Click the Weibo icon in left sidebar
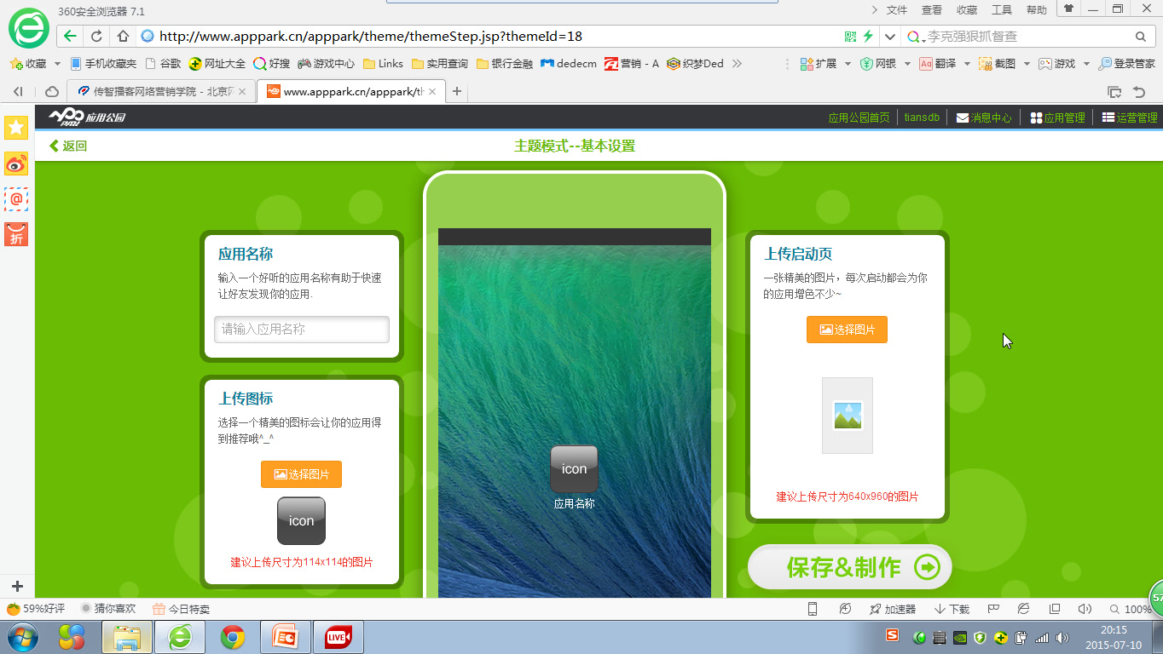This screenshot has height=654, width=1163. pos(15,164)
